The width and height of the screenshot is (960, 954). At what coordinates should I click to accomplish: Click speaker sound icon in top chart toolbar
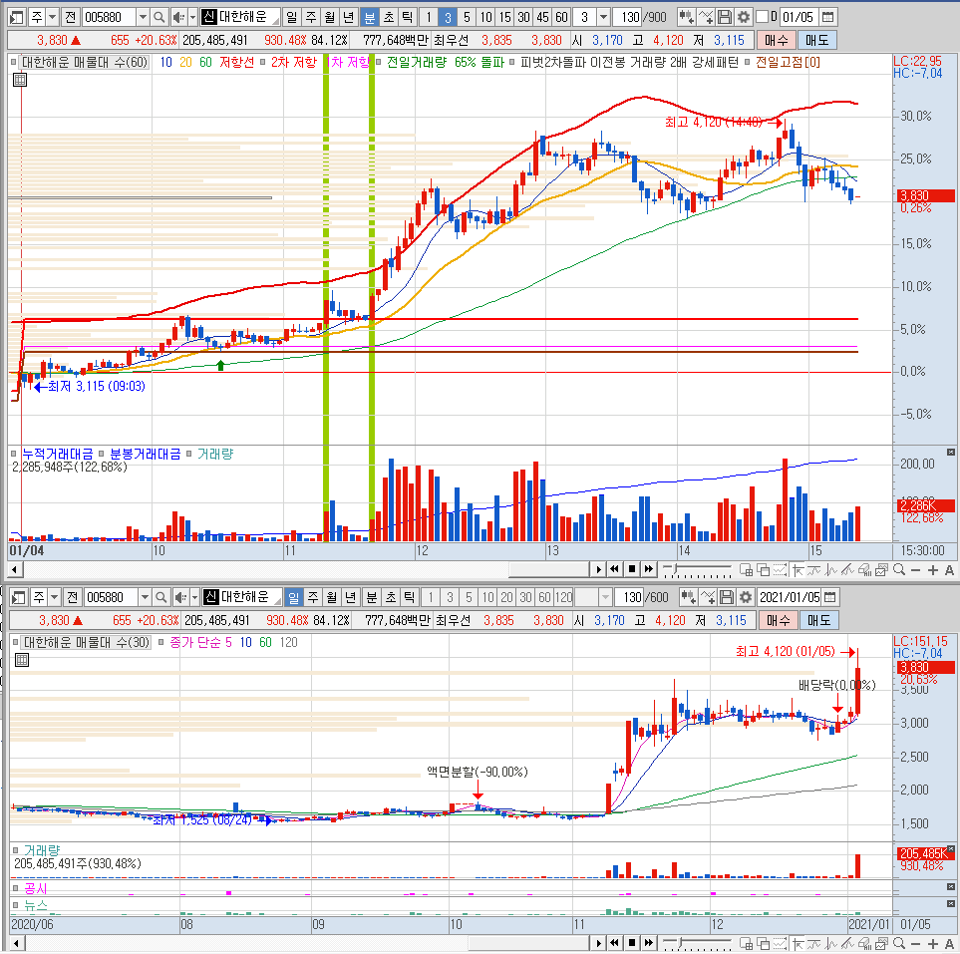[178, 17]
